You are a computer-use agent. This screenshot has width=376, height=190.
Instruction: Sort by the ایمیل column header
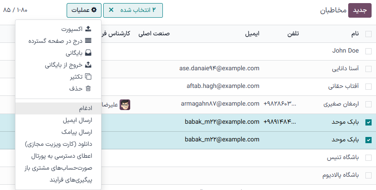[252, 34]
